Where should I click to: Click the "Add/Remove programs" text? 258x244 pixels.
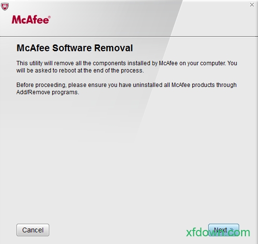point(47,92)
